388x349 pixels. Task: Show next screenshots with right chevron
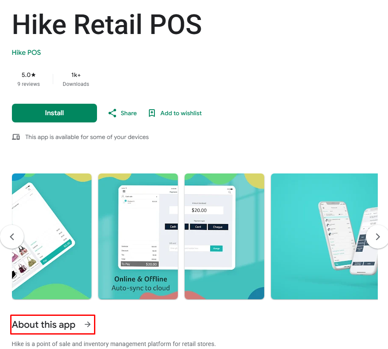tap(378, 237)
